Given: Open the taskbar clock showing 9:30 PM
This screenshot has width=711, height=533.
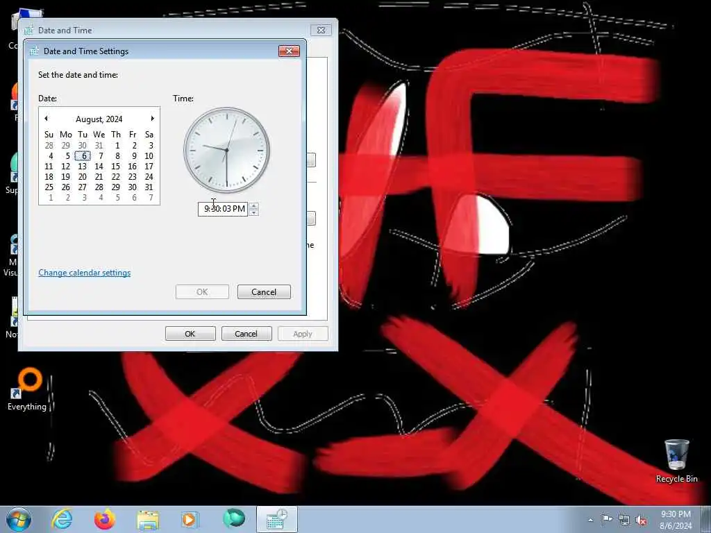Looking at the screenshot, I should click(x=676, y=520).
